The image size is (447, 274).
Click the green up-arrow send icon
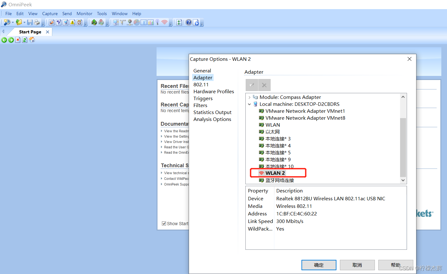click(94, 22)
